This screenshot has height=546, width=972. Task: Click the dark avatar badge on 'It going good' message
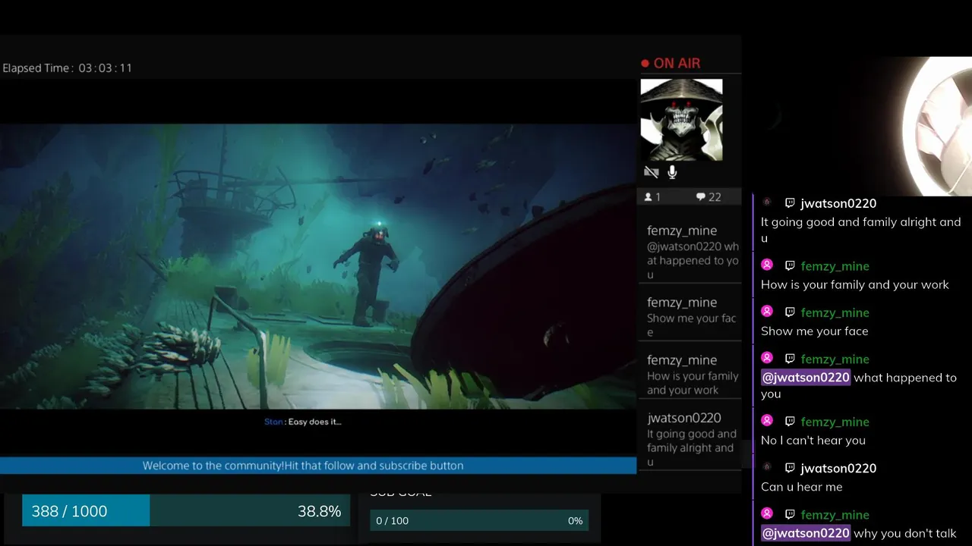tap(767, 202)
